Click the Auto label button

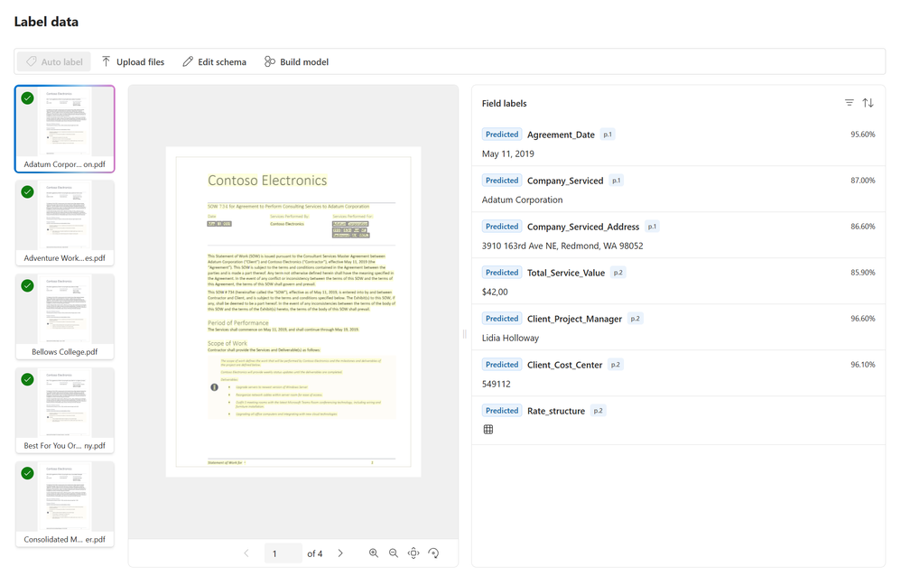[x=54, y=61]
